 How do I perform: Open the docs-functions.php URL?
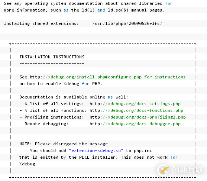tap(136, 111)
